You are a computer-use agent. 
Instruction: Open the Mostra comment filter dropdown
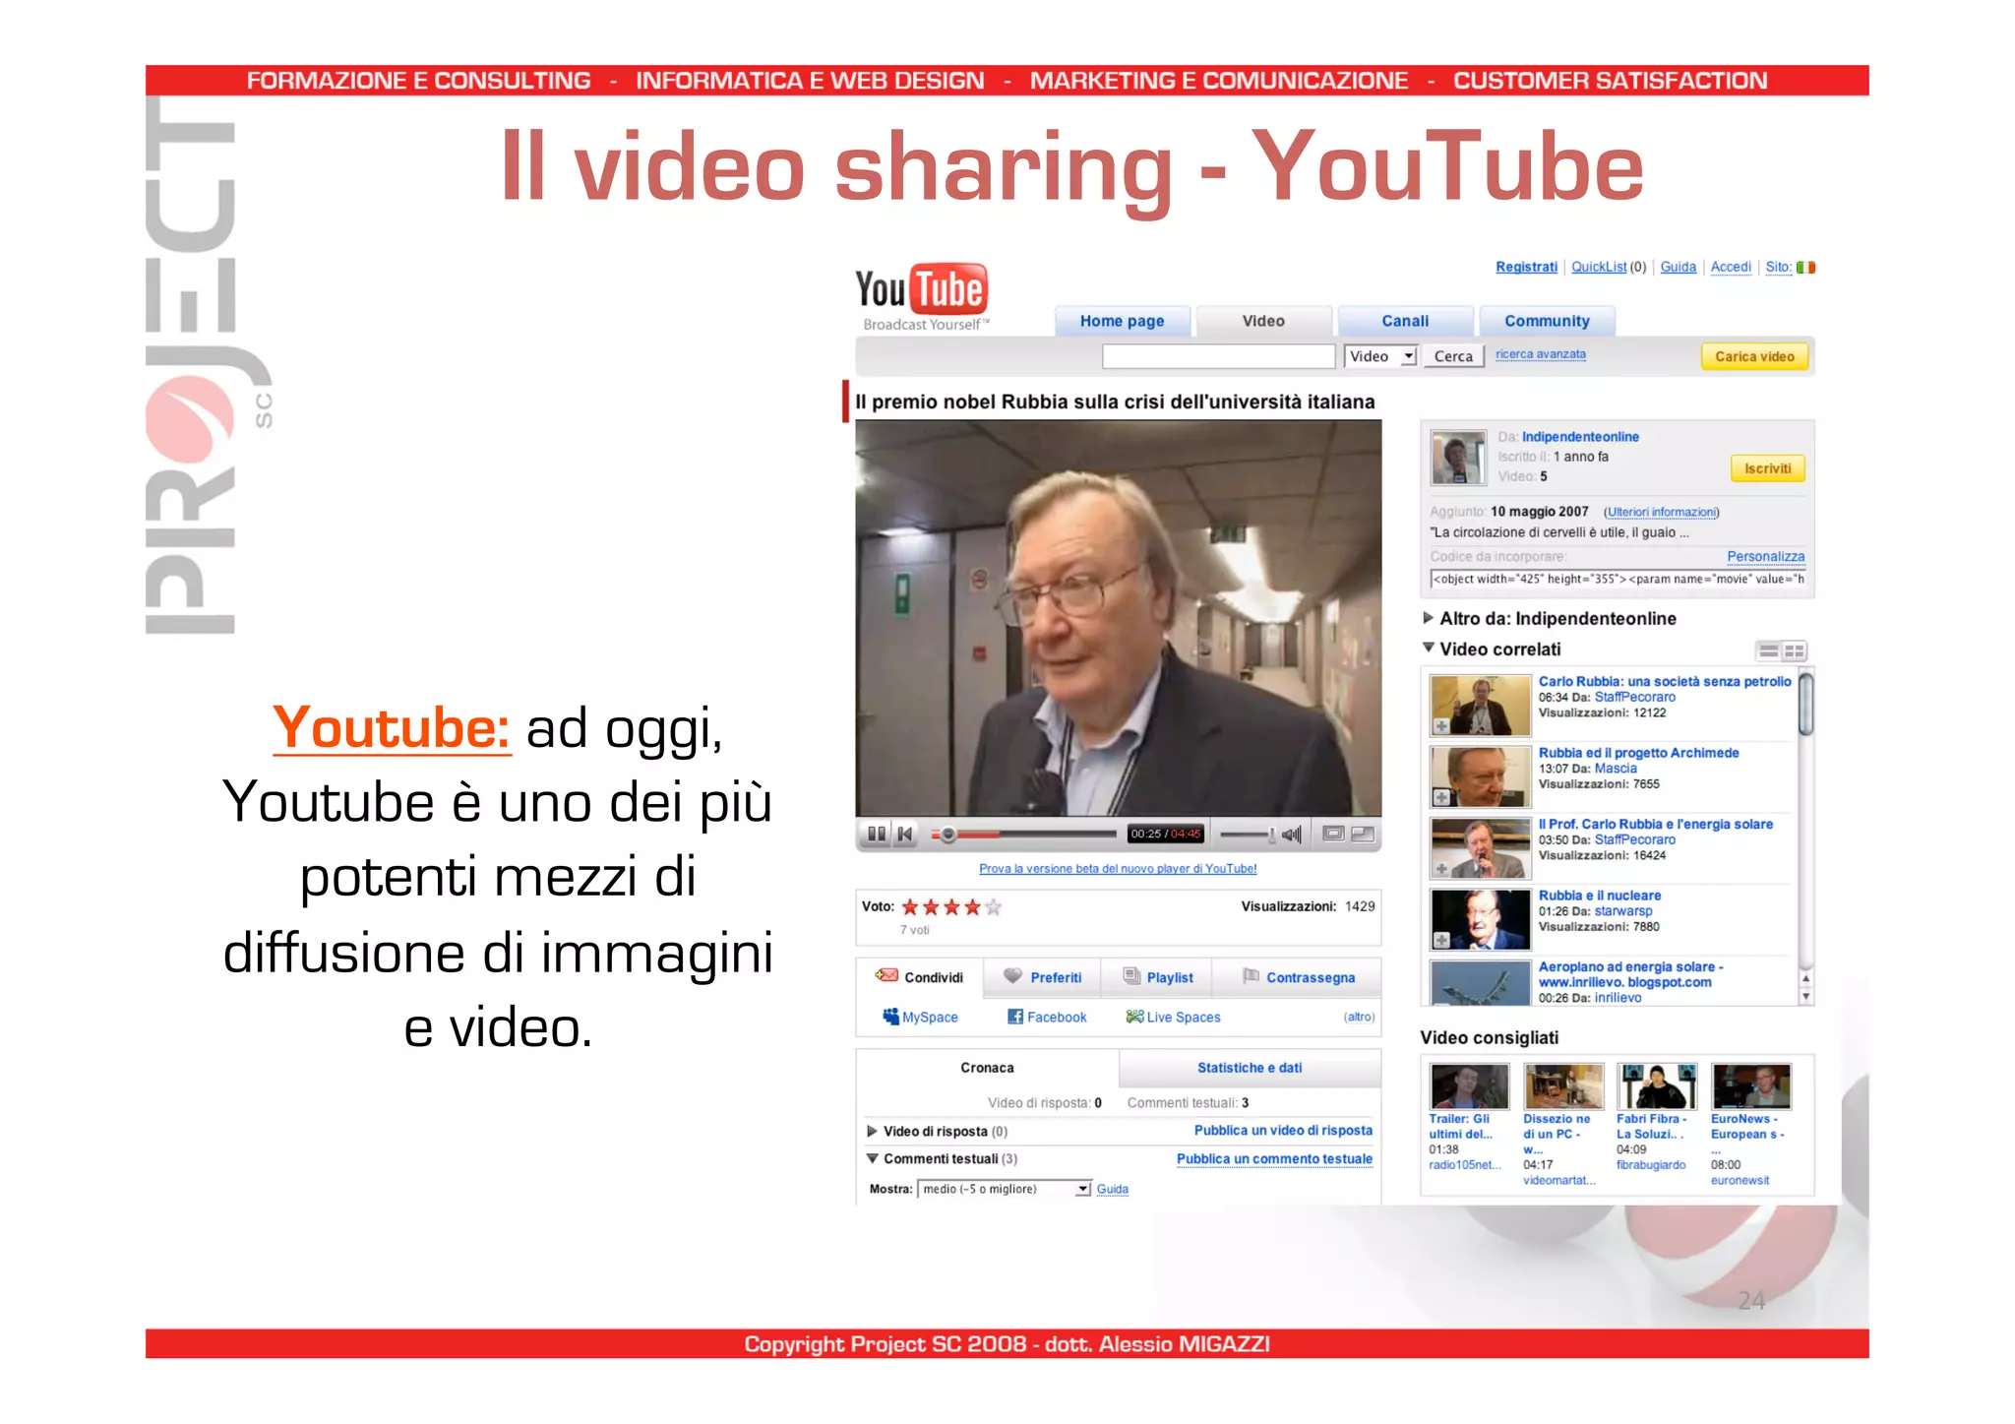(1005, 1189)
